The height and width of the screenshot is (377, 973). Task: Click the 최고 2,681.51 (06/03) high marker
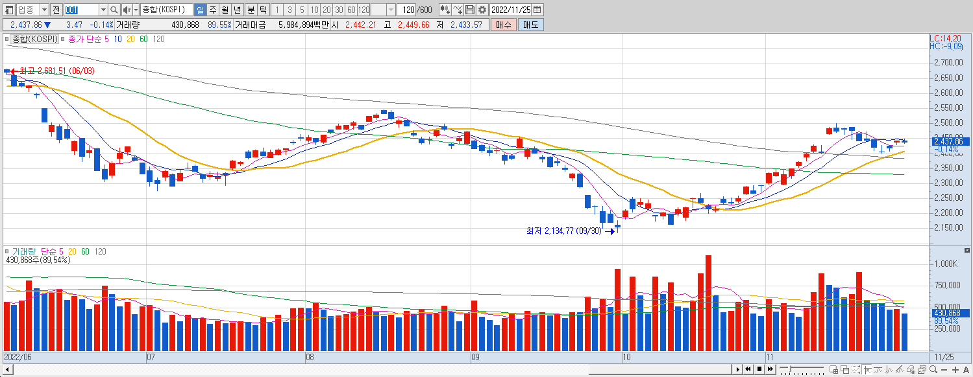(53, 71)
